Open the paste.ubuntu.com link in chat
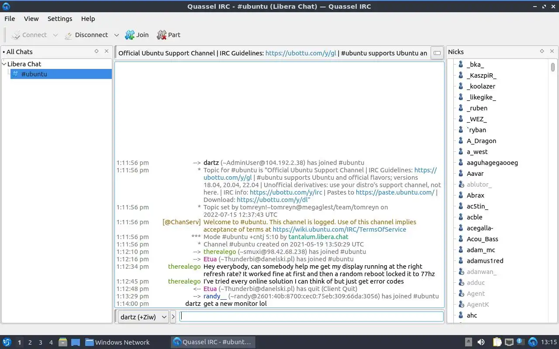This screenshot has height=349, width=559. click(x=395, y=192)
